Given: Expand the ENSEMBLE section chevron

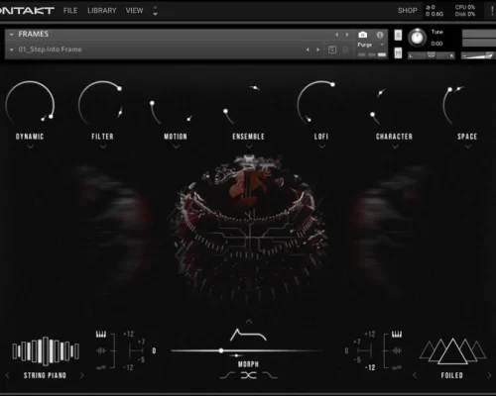Looking at the screenshot, I should tap(249, 147).
